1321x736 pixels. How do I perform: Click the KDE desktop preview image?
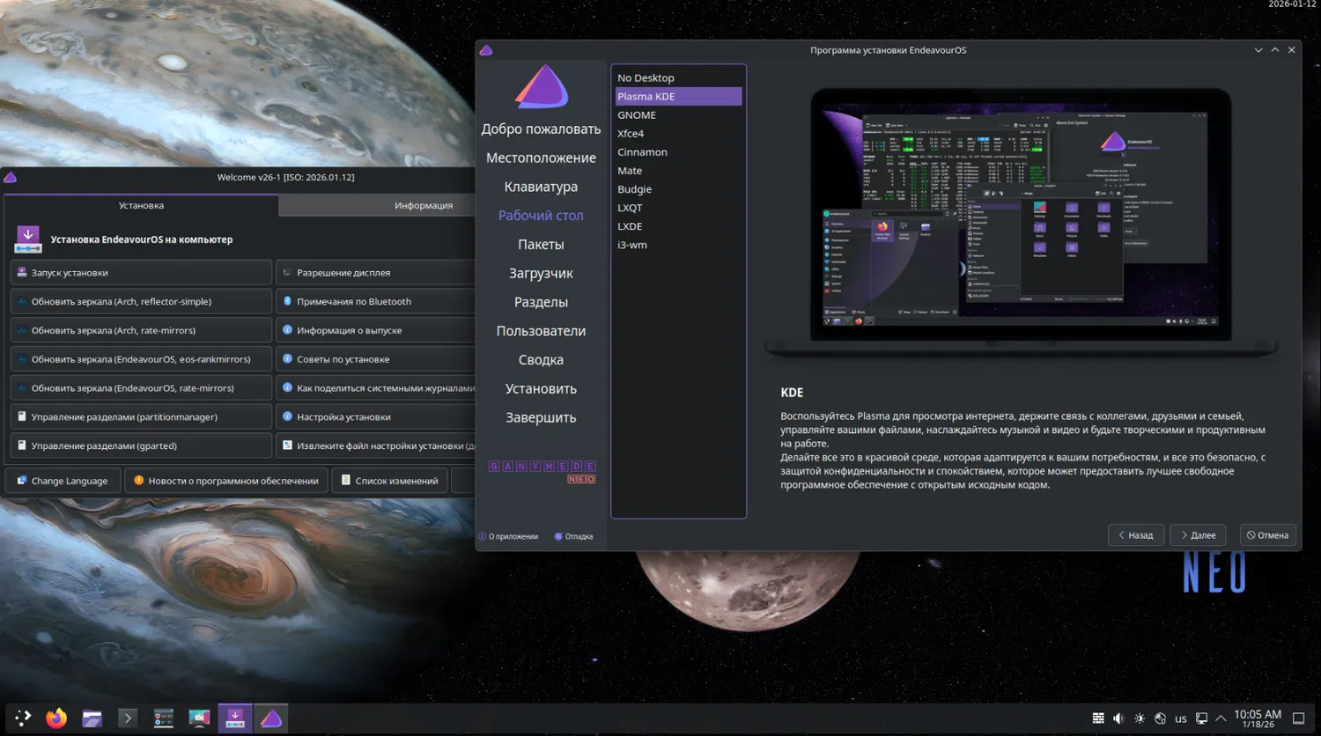pos(1021,222)
